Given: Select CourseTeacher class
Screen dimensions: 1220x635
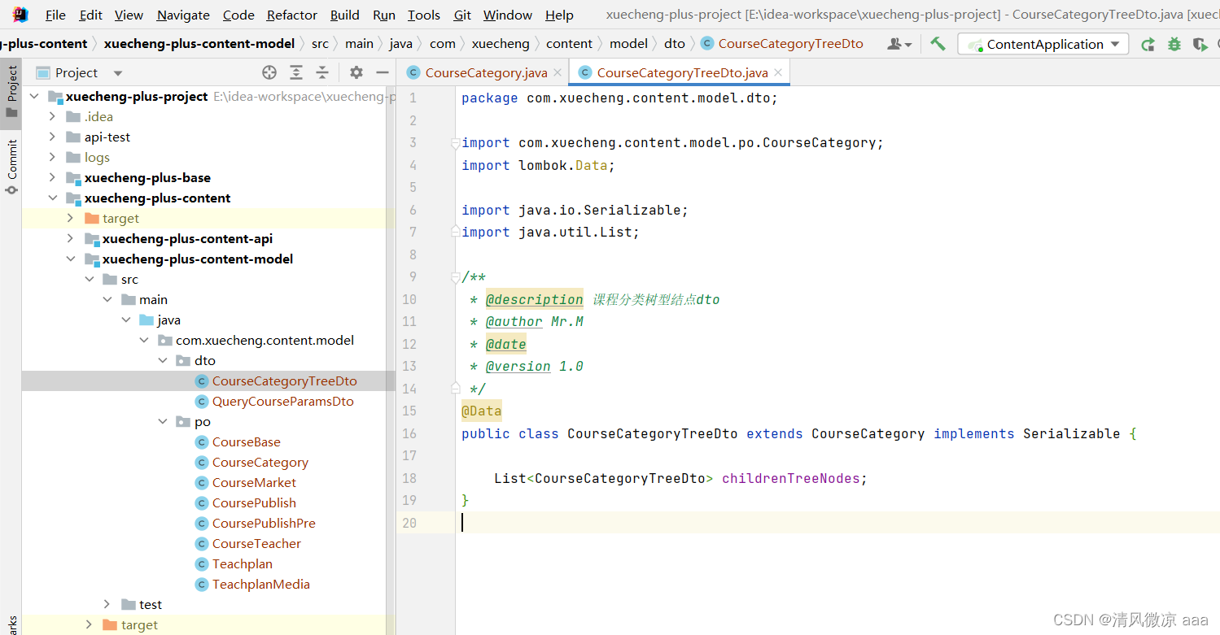Looking at the screenshot, I should (x=256, y=544).
